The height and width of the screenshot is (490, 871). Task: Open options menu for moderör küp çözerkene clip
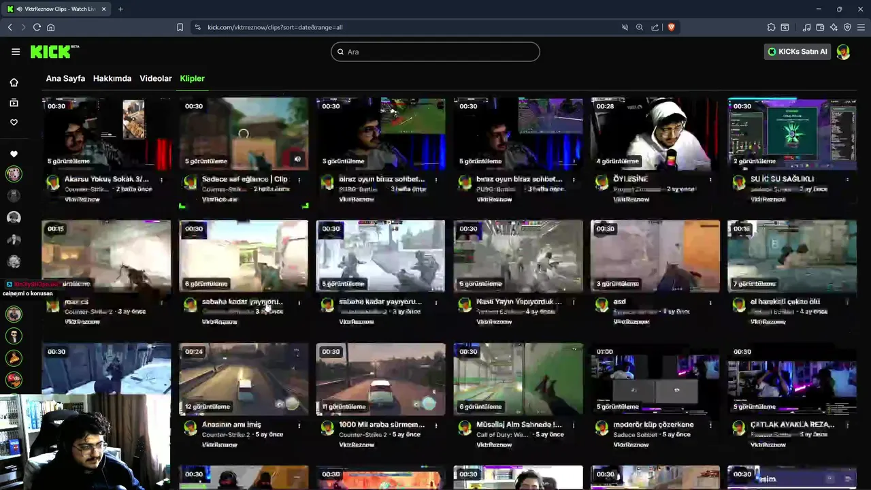(710, 425)
